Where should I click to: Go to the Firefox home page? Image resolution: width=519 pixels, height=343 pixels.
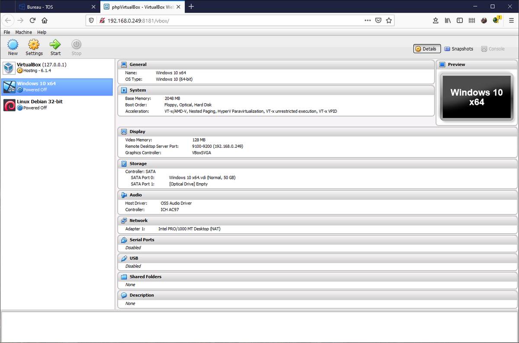point(45,20)
